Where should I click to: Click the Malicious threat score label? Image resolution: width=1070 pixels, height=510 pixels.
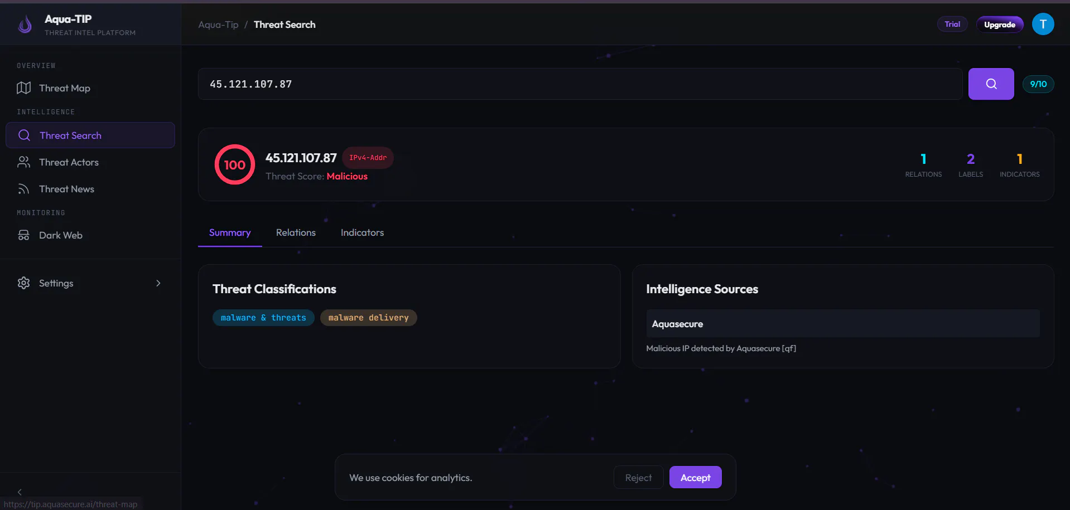347,176
